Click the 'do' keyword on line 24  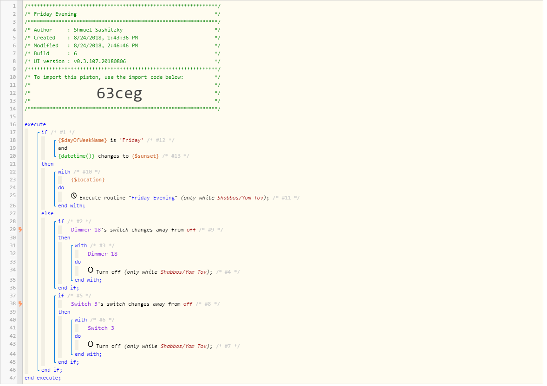[x=61, y=188]
